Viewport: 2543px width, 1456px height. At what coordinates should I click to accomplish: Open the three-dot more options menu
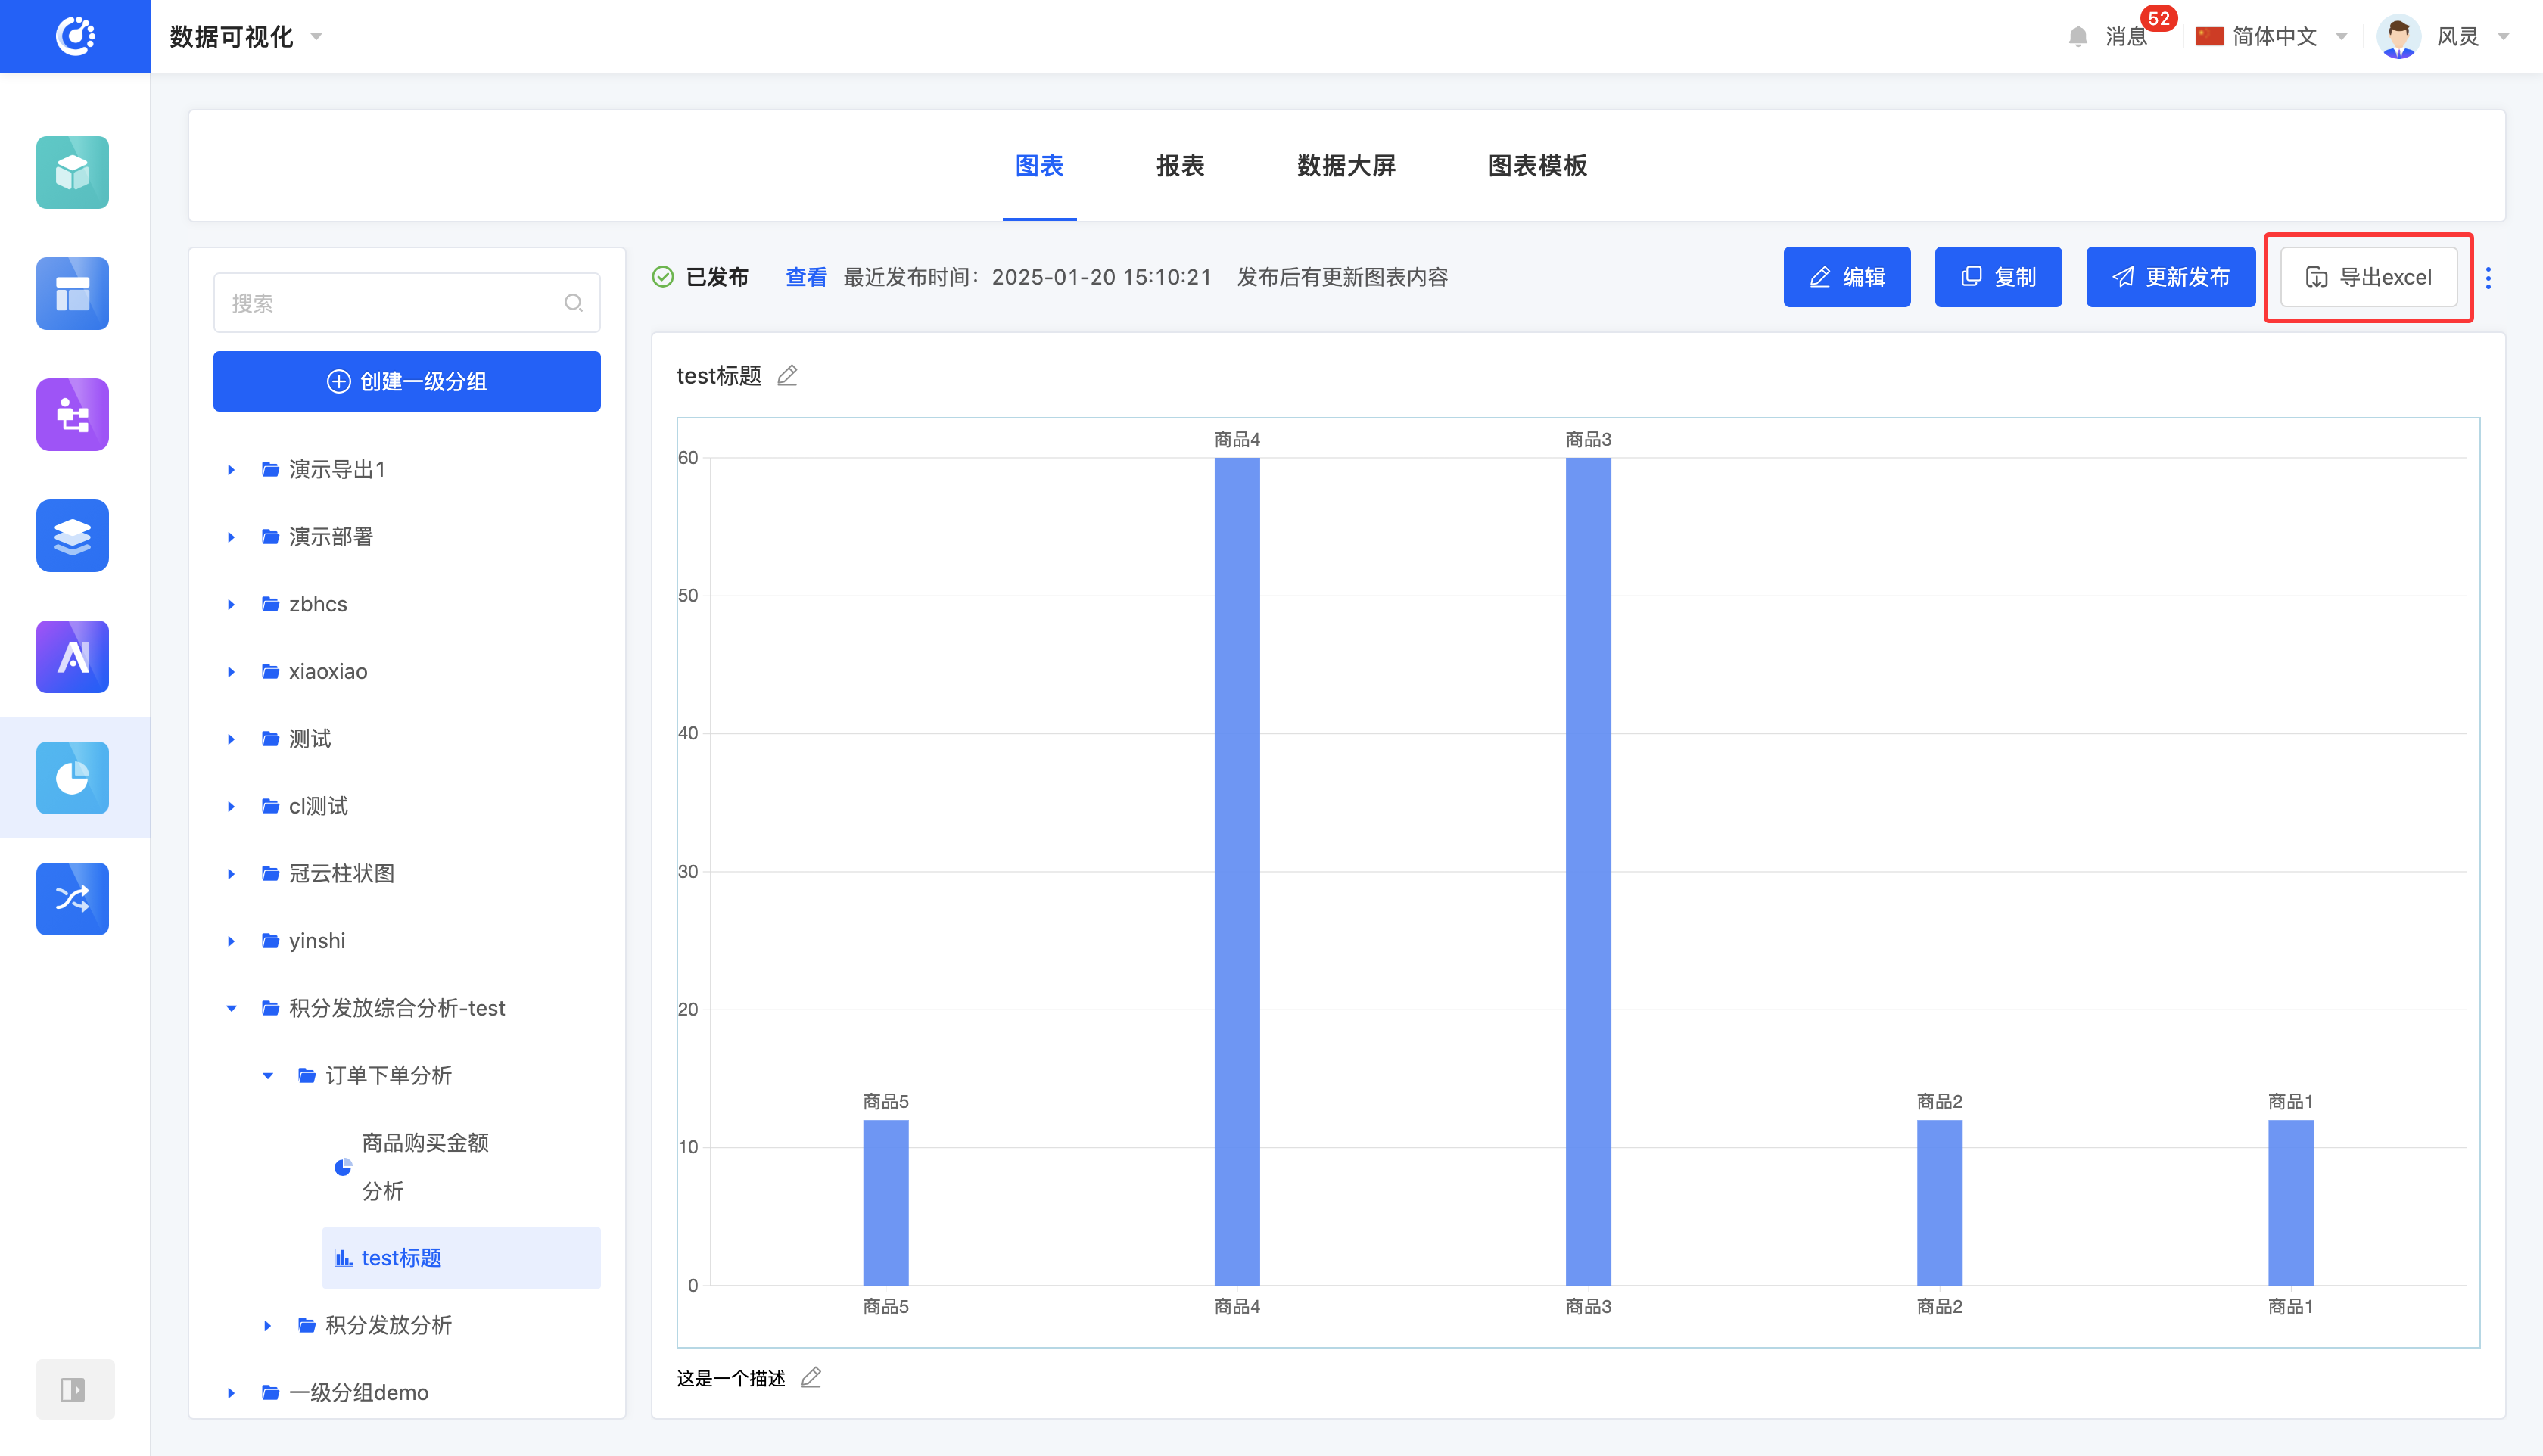[2488, 278]
